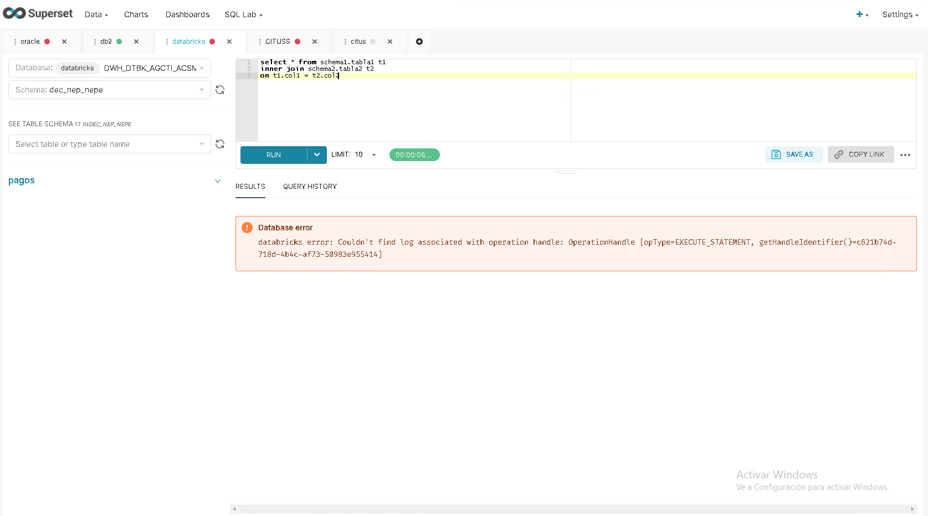Open citus tab options dots

[345, 42]
